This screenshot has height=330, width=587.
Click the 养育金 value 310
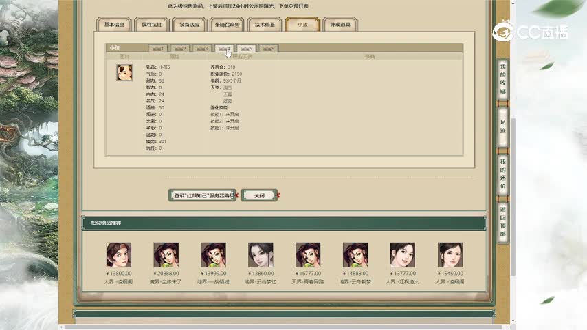click(x=232, y=67)
